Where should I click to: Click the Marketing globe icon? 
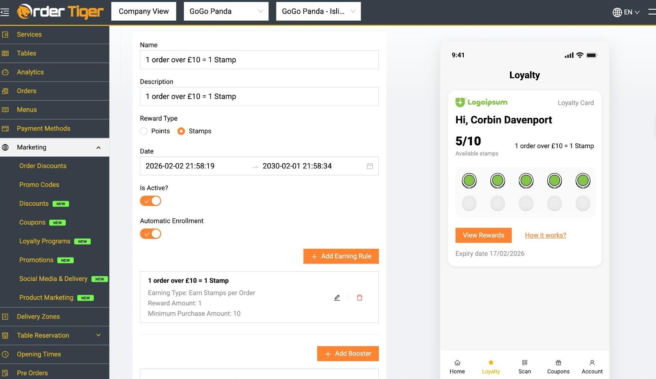click(5, 147)
